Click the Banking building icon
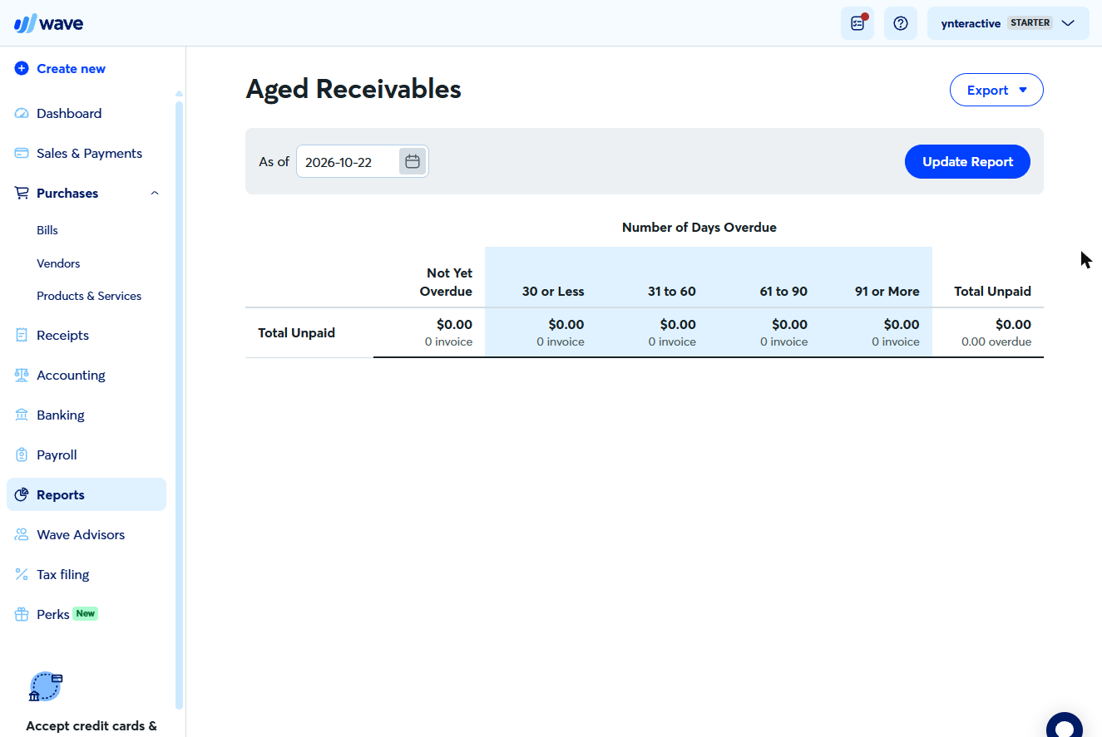Screen dimensions: 1102x737 tap(22, 415)
